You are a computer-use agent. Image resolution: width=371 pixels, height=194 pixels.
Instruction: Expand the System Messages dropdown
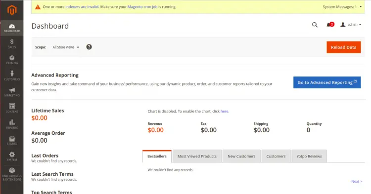pos(342,7)
